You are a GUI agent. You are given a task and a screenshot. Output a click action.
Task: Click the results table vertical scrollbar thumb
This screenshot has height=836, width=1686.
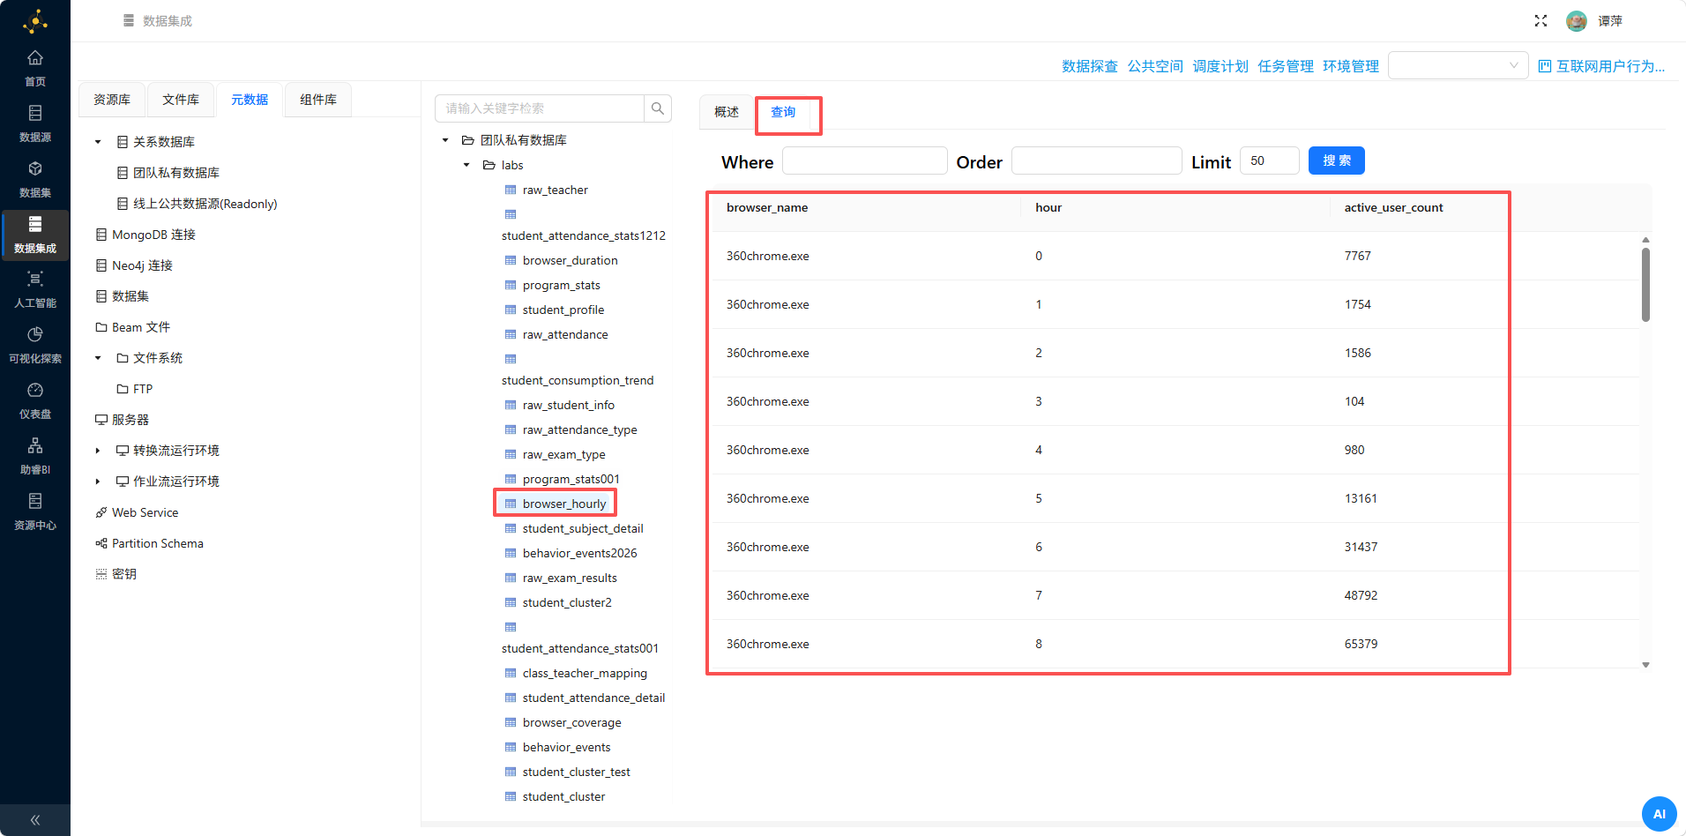coord(1645,285)
